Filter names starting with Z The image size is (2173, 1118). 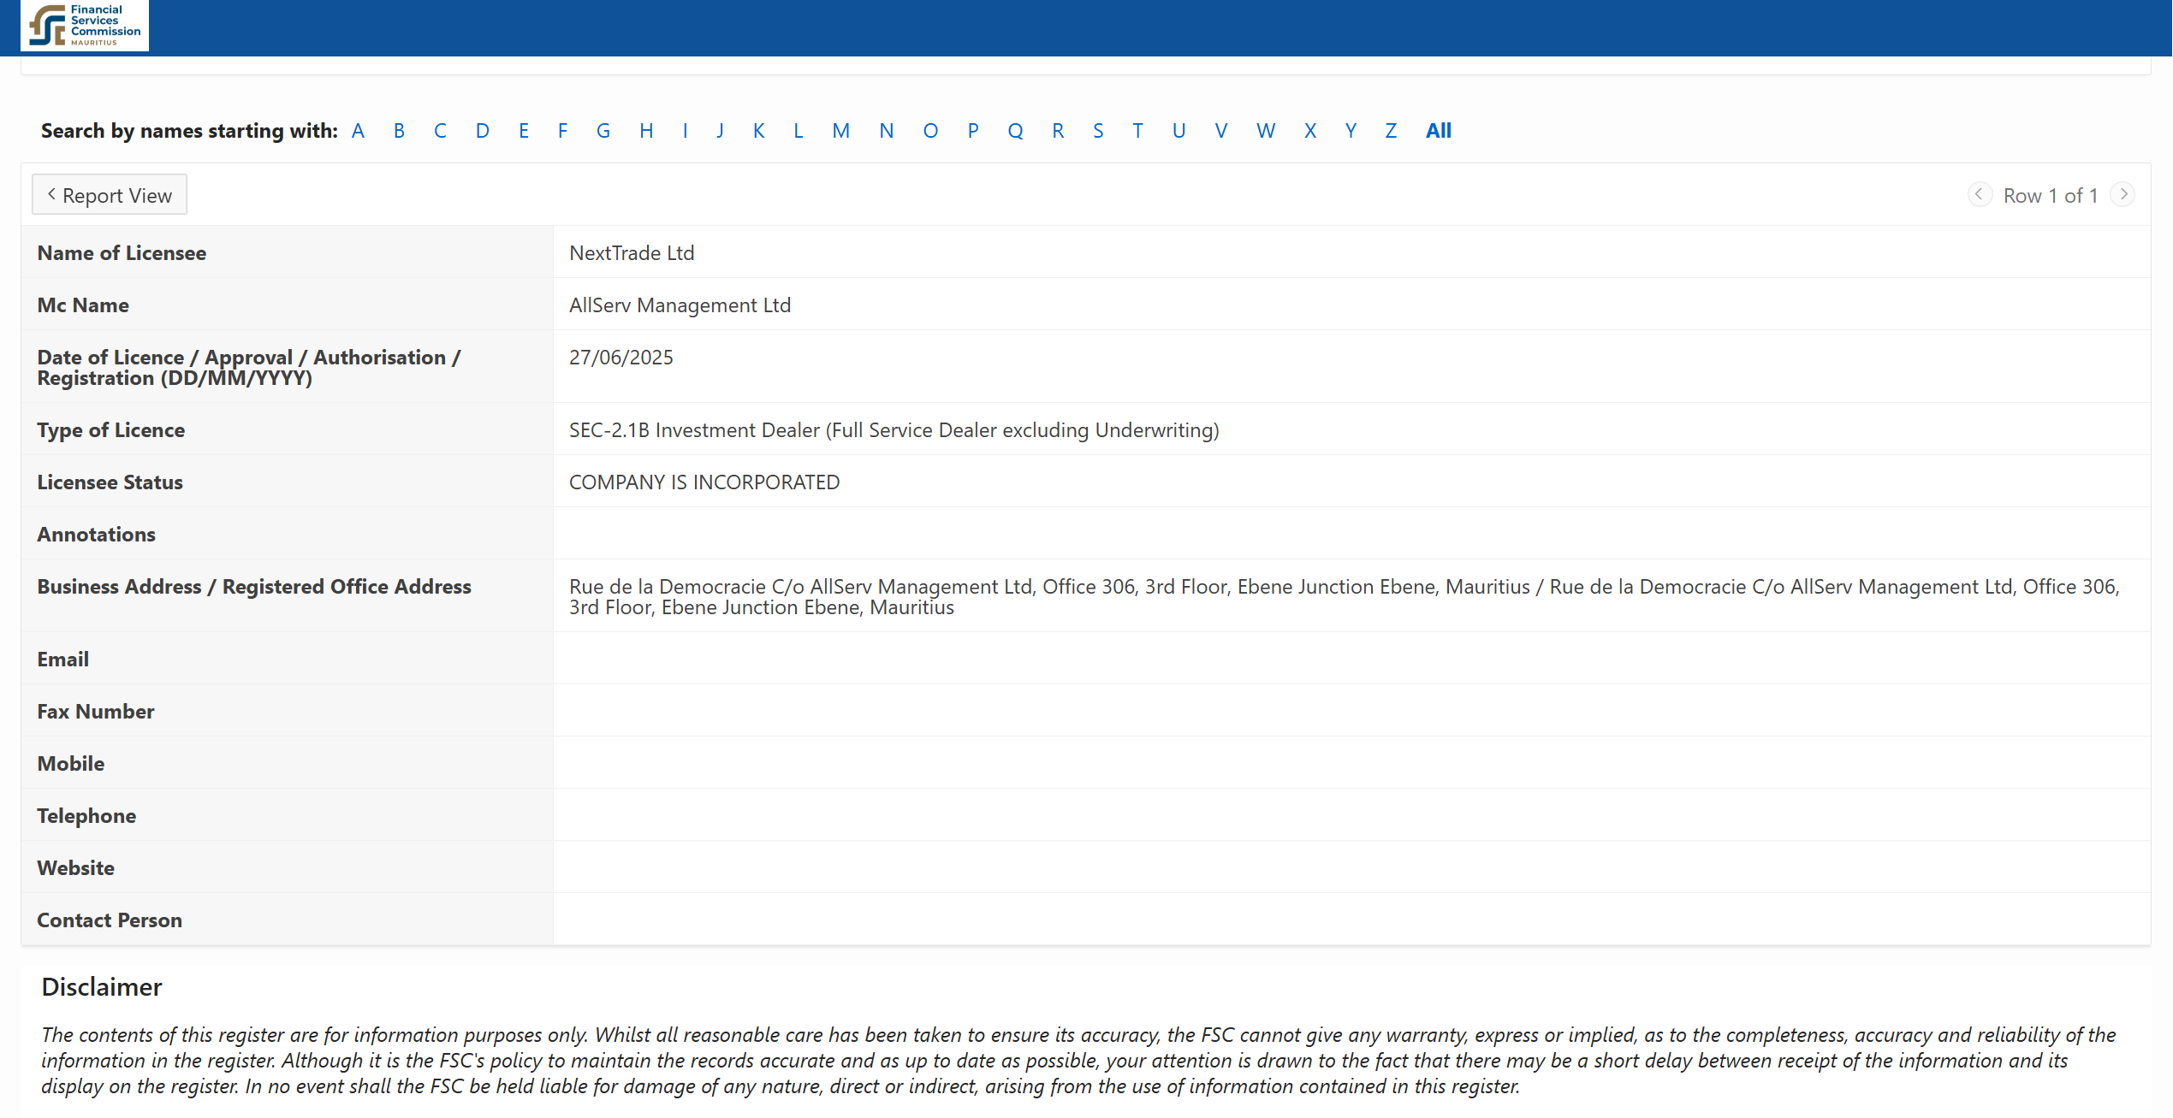[x=1392, y=131]
